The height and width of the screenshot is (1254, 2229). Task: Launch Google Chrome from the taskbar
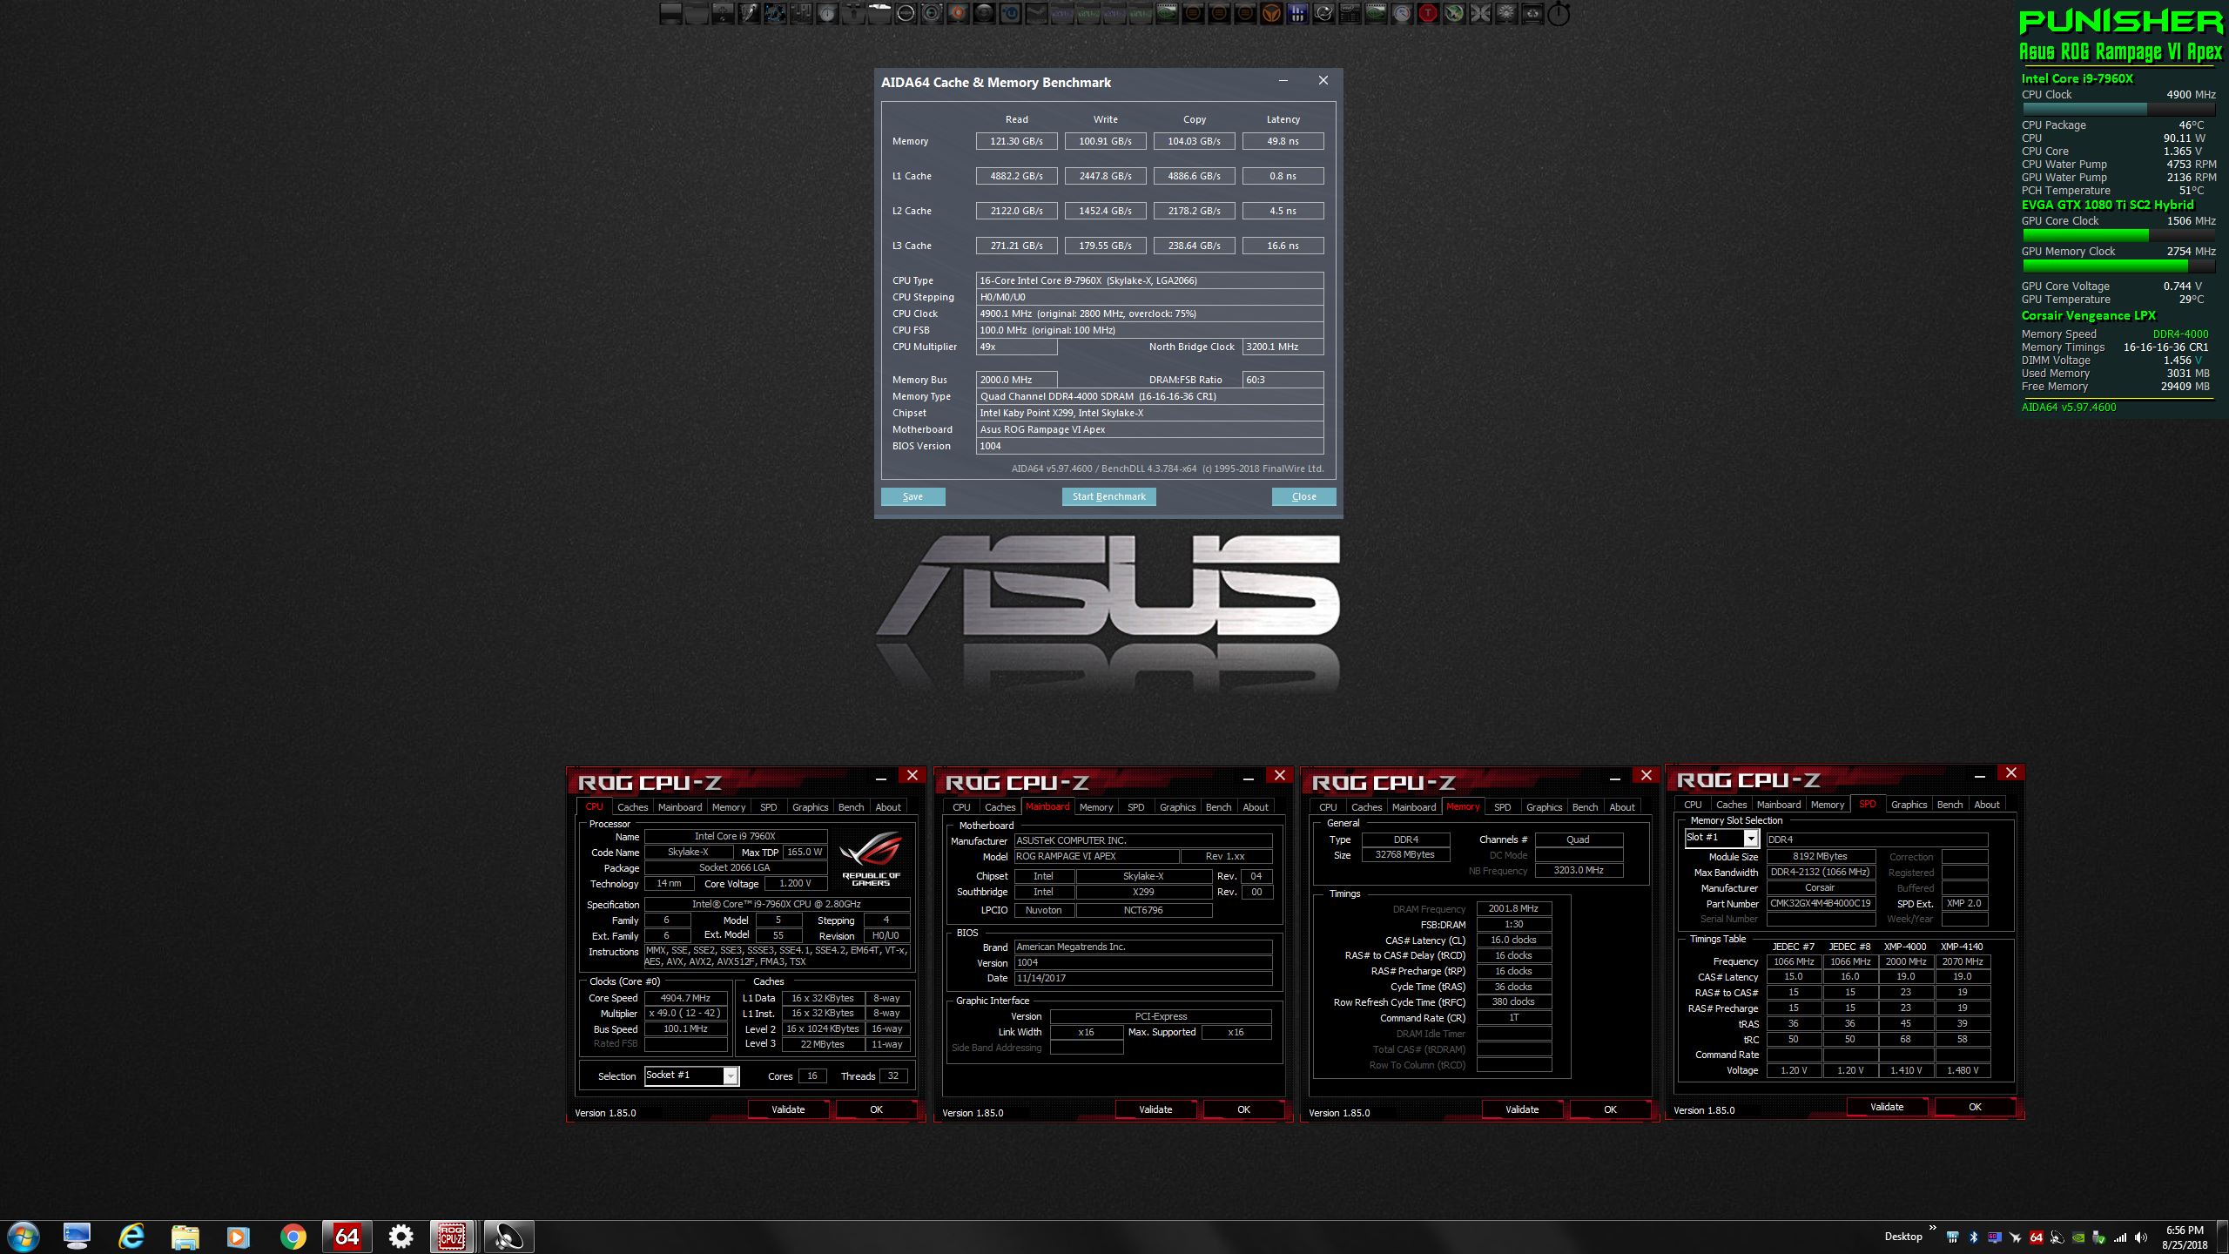coord(293,1236)
